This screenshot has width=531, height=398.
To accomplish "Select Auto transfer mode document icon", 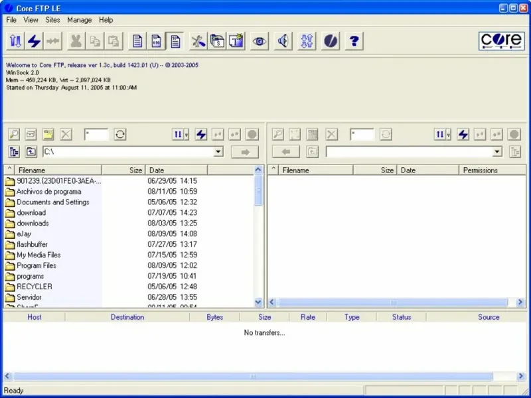I will [175, 41].
